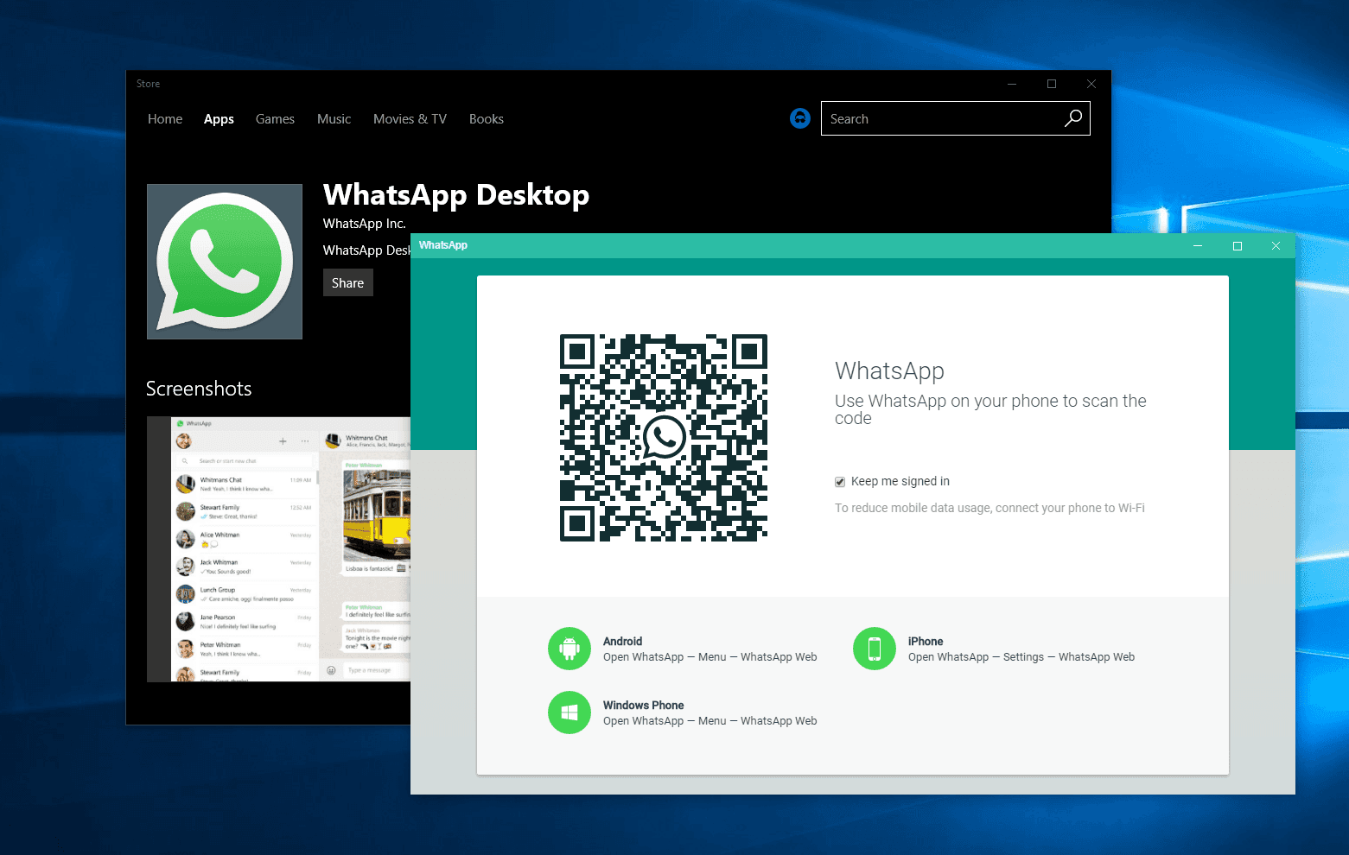Viewport: 1349px width, 855px height.
Task: Switch to the Apps tab
Action: (x=219, y=118)
